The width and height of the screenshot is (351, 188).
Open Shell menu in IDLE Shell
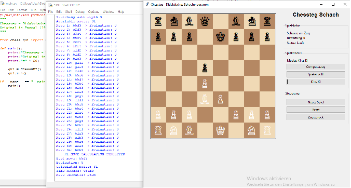[69, 11]
